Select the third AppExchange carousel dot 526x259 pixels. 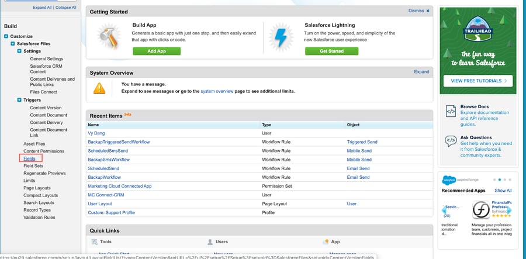505,180
